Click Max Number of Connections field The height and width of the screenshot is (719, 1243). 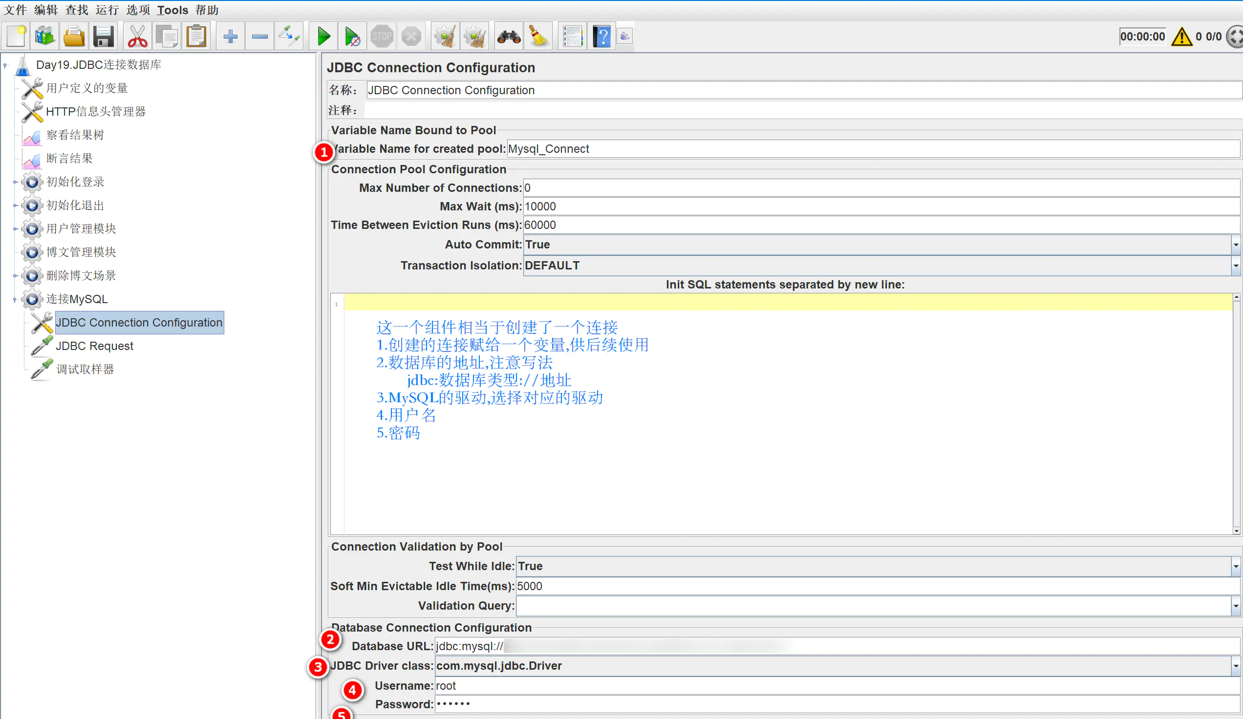(881, 188)
